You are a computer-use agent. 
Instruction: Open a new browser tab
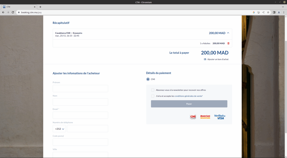[40, 7]
